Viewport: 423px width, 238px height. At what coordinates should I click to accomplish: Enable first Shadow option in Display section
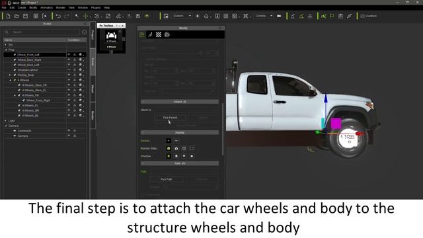(x=169, y=156)
